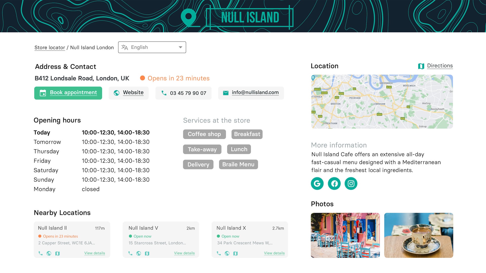The width and height of the screenshot is (486, 273).
Task: Click the language dropdown arrow
Action: (180, 47)
